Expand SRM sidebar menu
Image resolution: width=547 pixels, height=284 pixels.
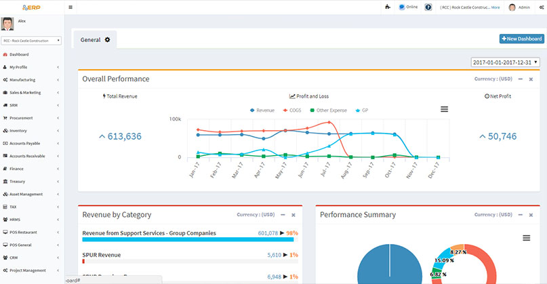tap(32, 105)
